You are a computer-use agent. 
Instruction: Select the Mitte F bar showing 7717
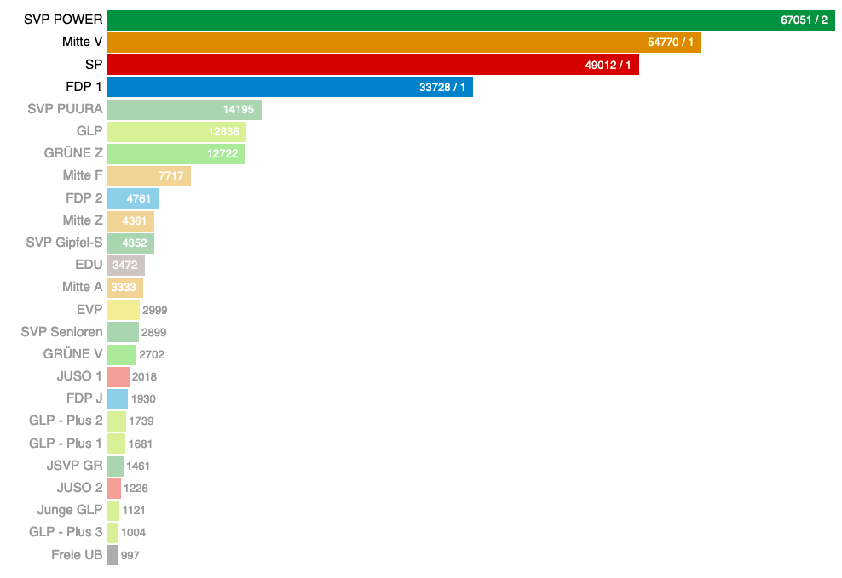(149, 176)
